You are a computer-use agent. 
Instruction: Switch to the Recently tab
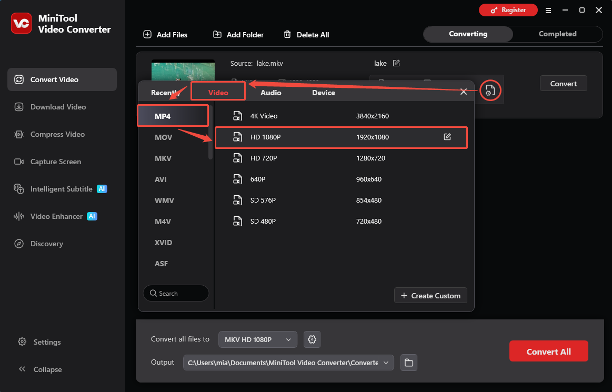tap(165, 93)
